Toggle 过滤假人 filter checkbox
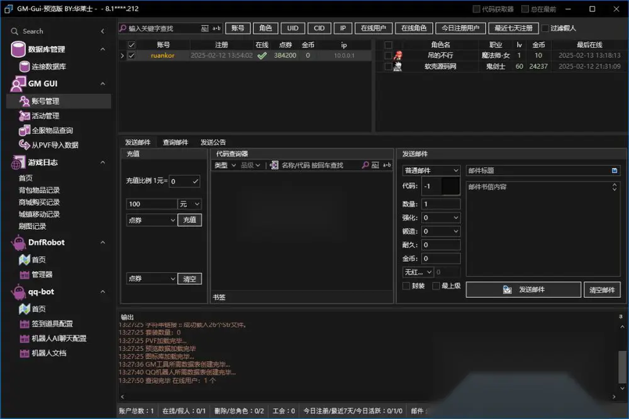The height and width of the screenshot is (419, 629). [x=545, y=28]
